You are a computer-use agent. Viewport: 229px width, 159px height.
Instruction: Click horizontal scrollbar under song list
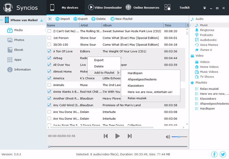coord(102,127)
